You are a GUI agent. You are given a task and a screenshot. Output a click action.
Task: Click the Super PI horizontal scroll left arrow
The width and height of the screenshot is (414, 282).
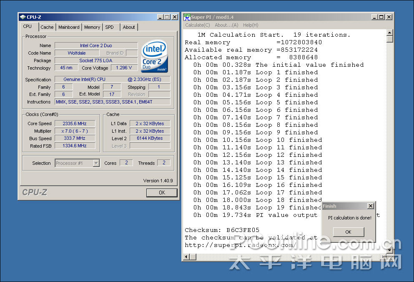tap(187, 257)
